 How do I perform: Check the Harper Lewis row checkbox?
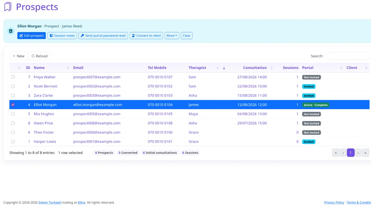[13, 142]
